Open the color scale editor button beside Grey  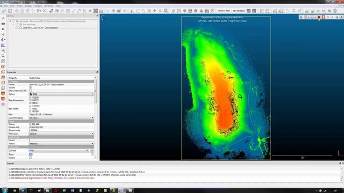(x=92, y=151)
